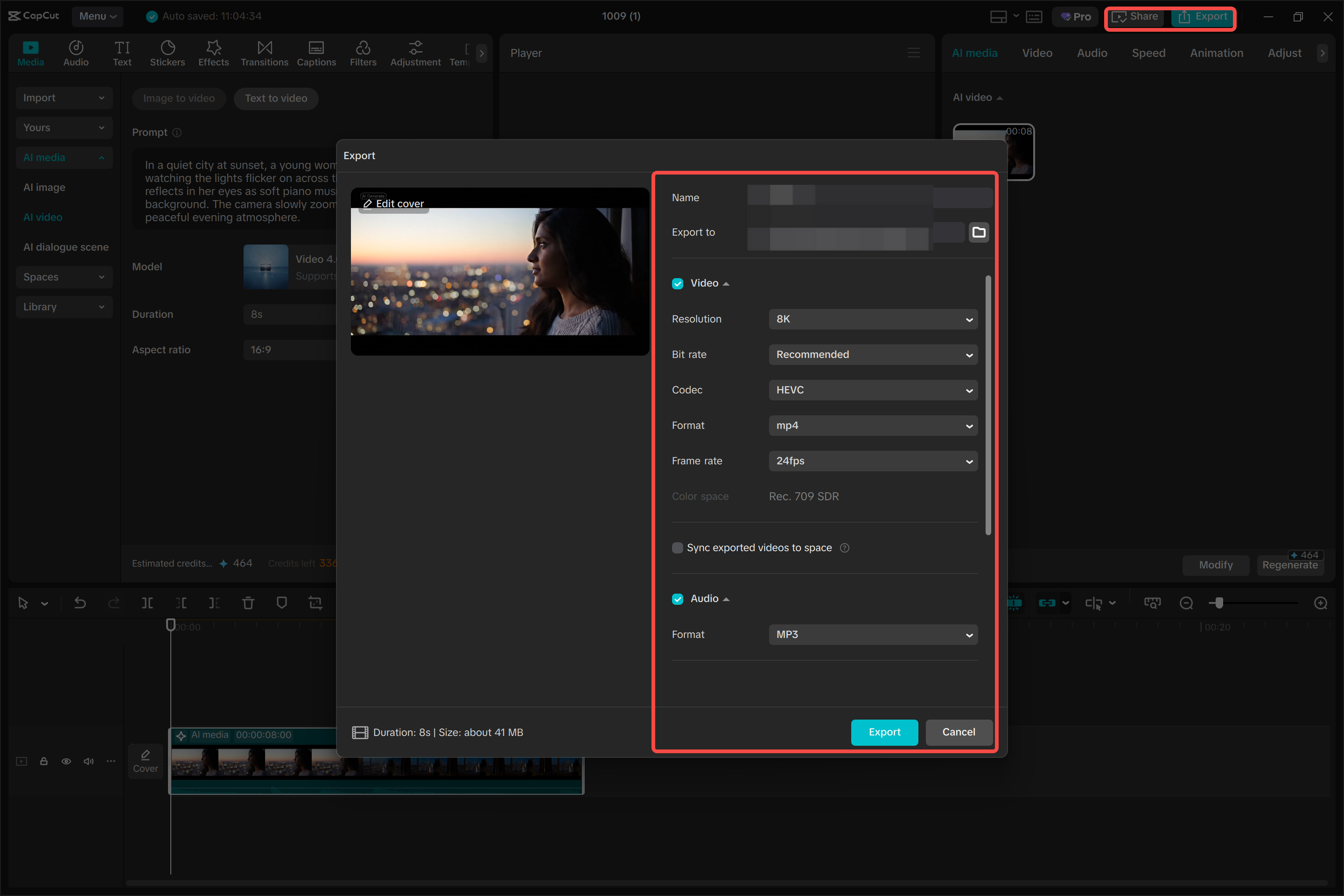The width and height of the screenshot is (1344, 896).
Task: Switch to the Text to video tab
Action: pos(276,98)
